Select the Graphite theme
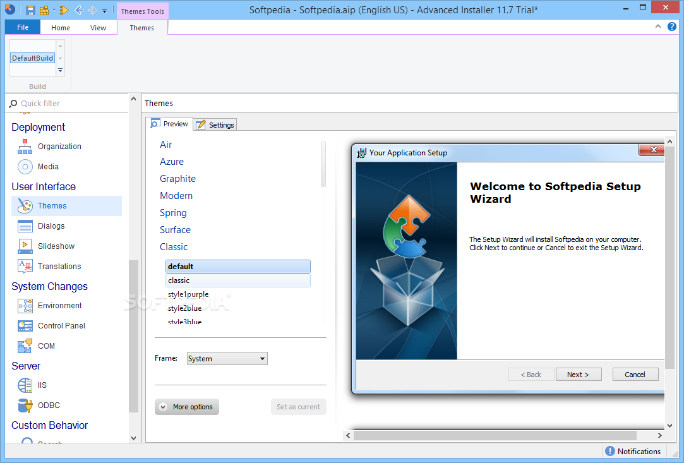The height and width of the screenshot is (463, 684). 177,179
